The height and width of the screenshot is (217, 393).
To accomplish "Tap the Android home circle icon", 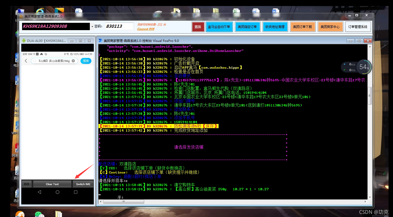I will [x=58, y=192].
